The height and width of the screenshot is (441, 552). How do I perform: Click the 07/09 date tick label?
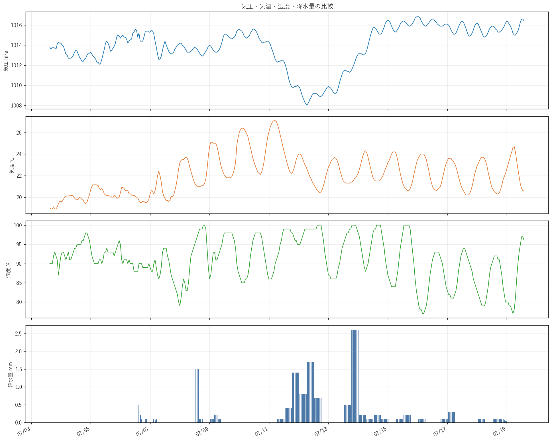click(202, 432)
